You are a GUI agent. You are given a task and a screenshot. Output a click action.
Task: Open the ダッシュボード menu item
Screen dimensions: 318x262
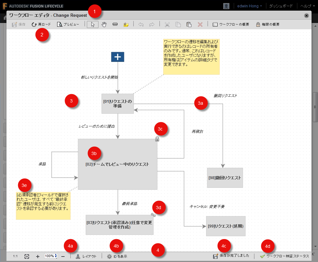pos(281,6)
